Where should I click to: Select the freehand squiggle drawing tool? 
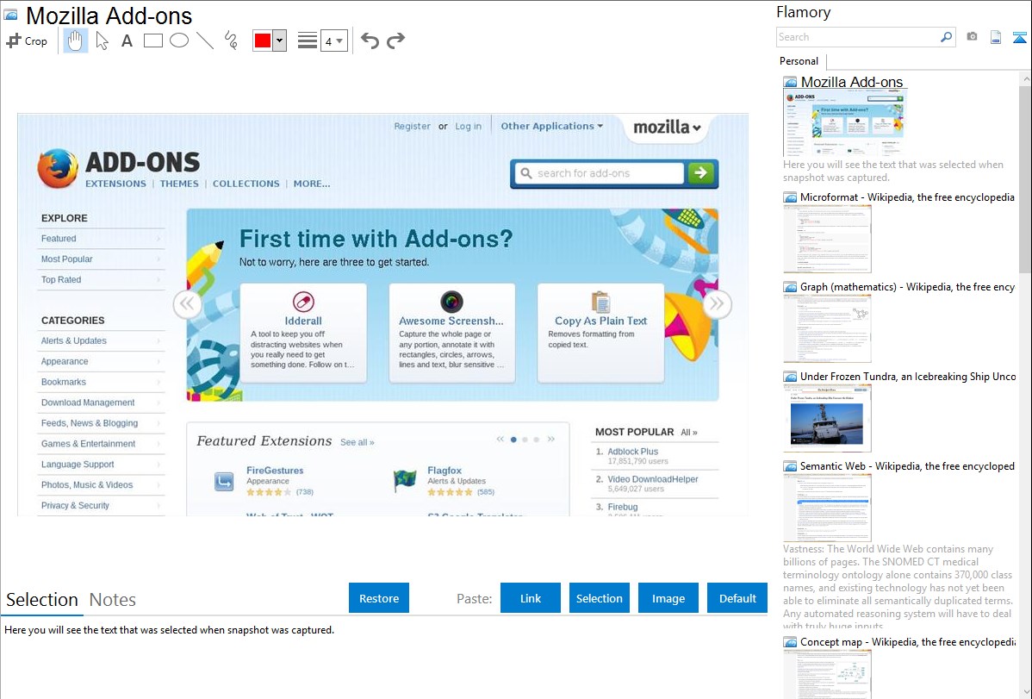pyautogui.click(x=231, y=41)
